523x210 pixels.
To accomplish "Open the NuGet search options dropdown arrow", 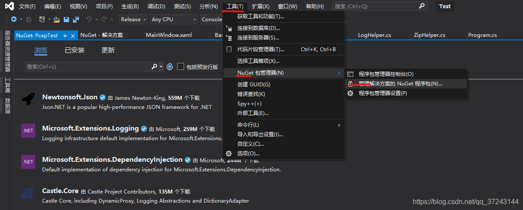I will coord(161,67).
